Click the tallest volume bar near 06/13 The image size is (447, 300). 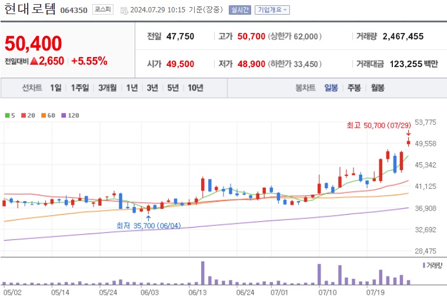pos(203,273)
